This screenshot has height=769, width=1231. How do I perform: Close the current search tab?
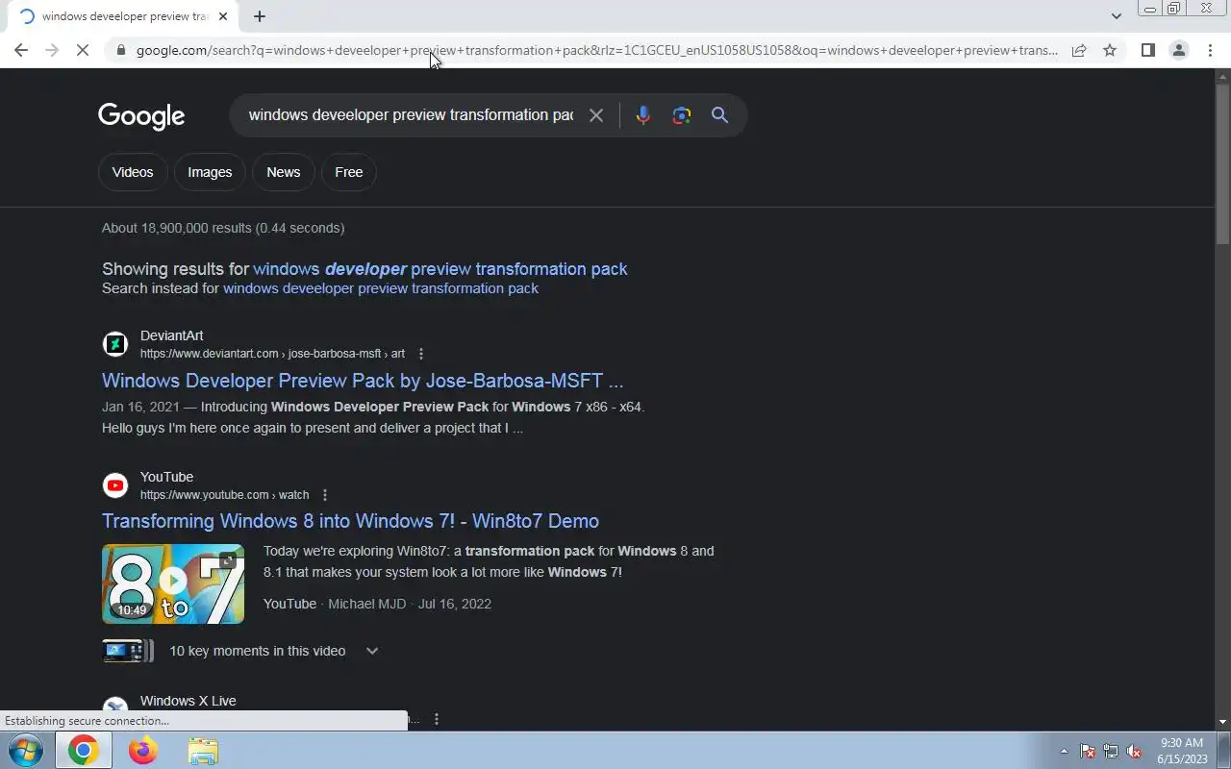point(223,16)
